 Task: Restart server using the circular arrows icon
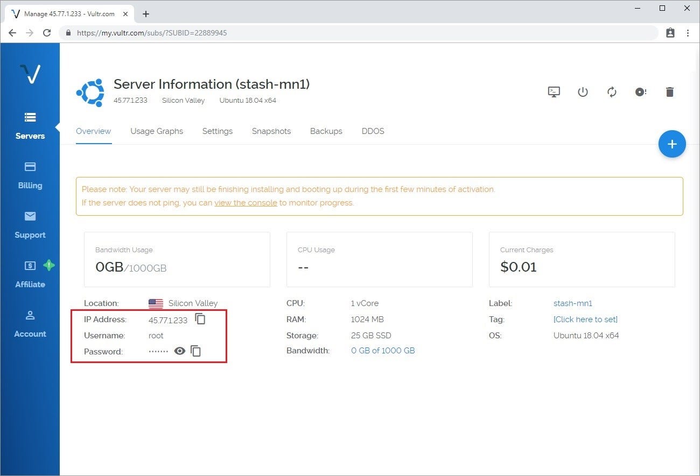tap(612, 92)
